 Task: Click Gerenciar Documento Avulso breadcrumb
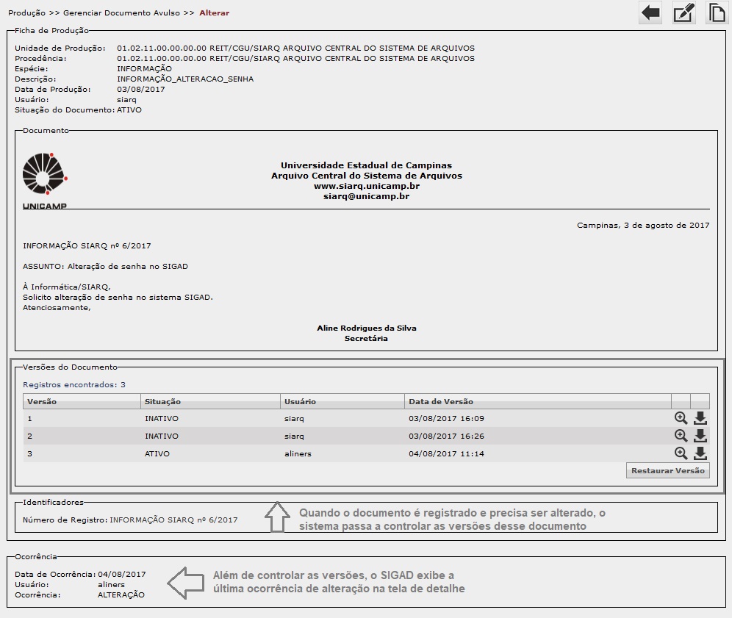[121, 13]
